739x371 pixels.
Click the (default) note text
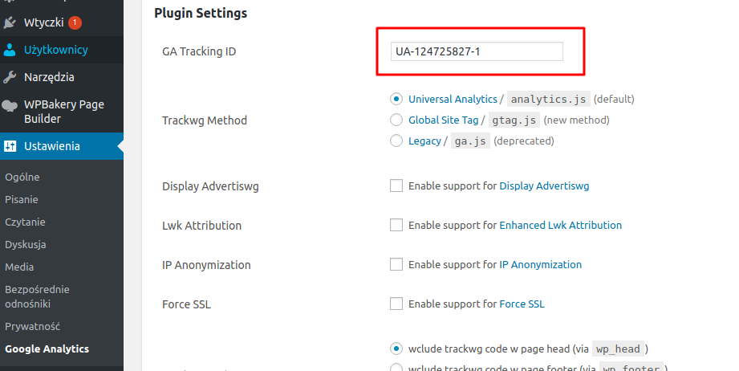[614, 99]
